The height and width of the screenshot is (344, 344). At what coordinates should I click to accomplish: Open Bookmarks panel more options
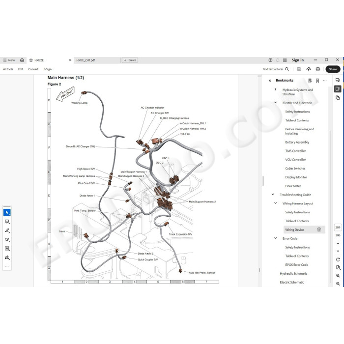pyautogui.click(x=325, y=81)
